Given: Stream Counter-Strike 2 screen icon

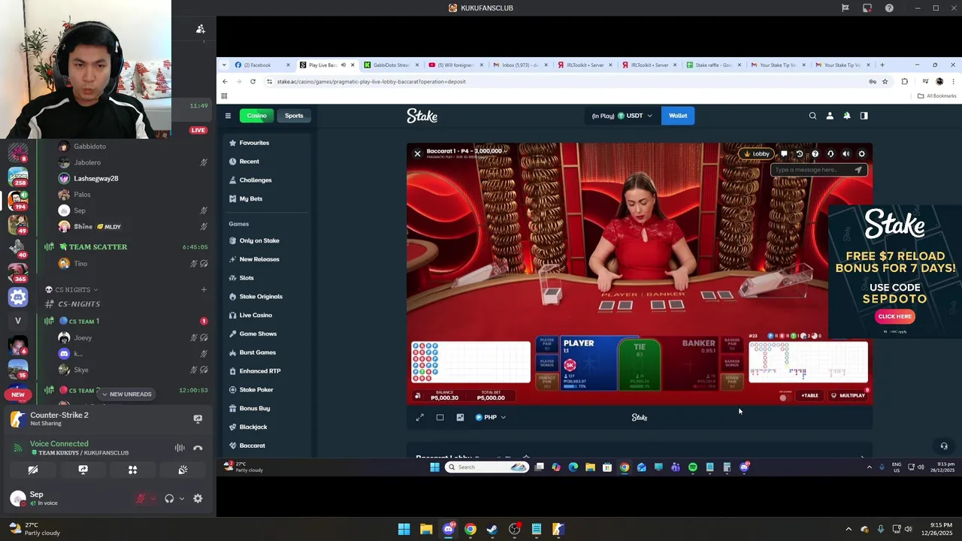Looking at the screenshot, I should [x=198, y=419].
